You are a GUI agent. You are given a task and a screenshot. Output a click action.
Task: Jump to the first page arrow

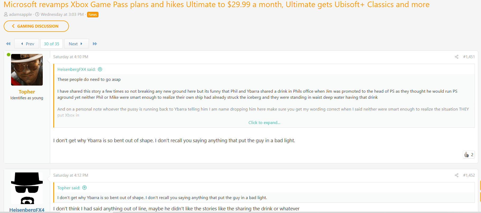[8, 44]
